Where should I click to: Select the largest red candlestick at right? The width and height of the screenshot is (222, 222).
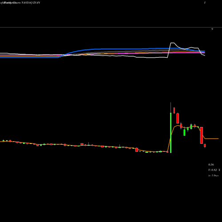click(202, 135)
